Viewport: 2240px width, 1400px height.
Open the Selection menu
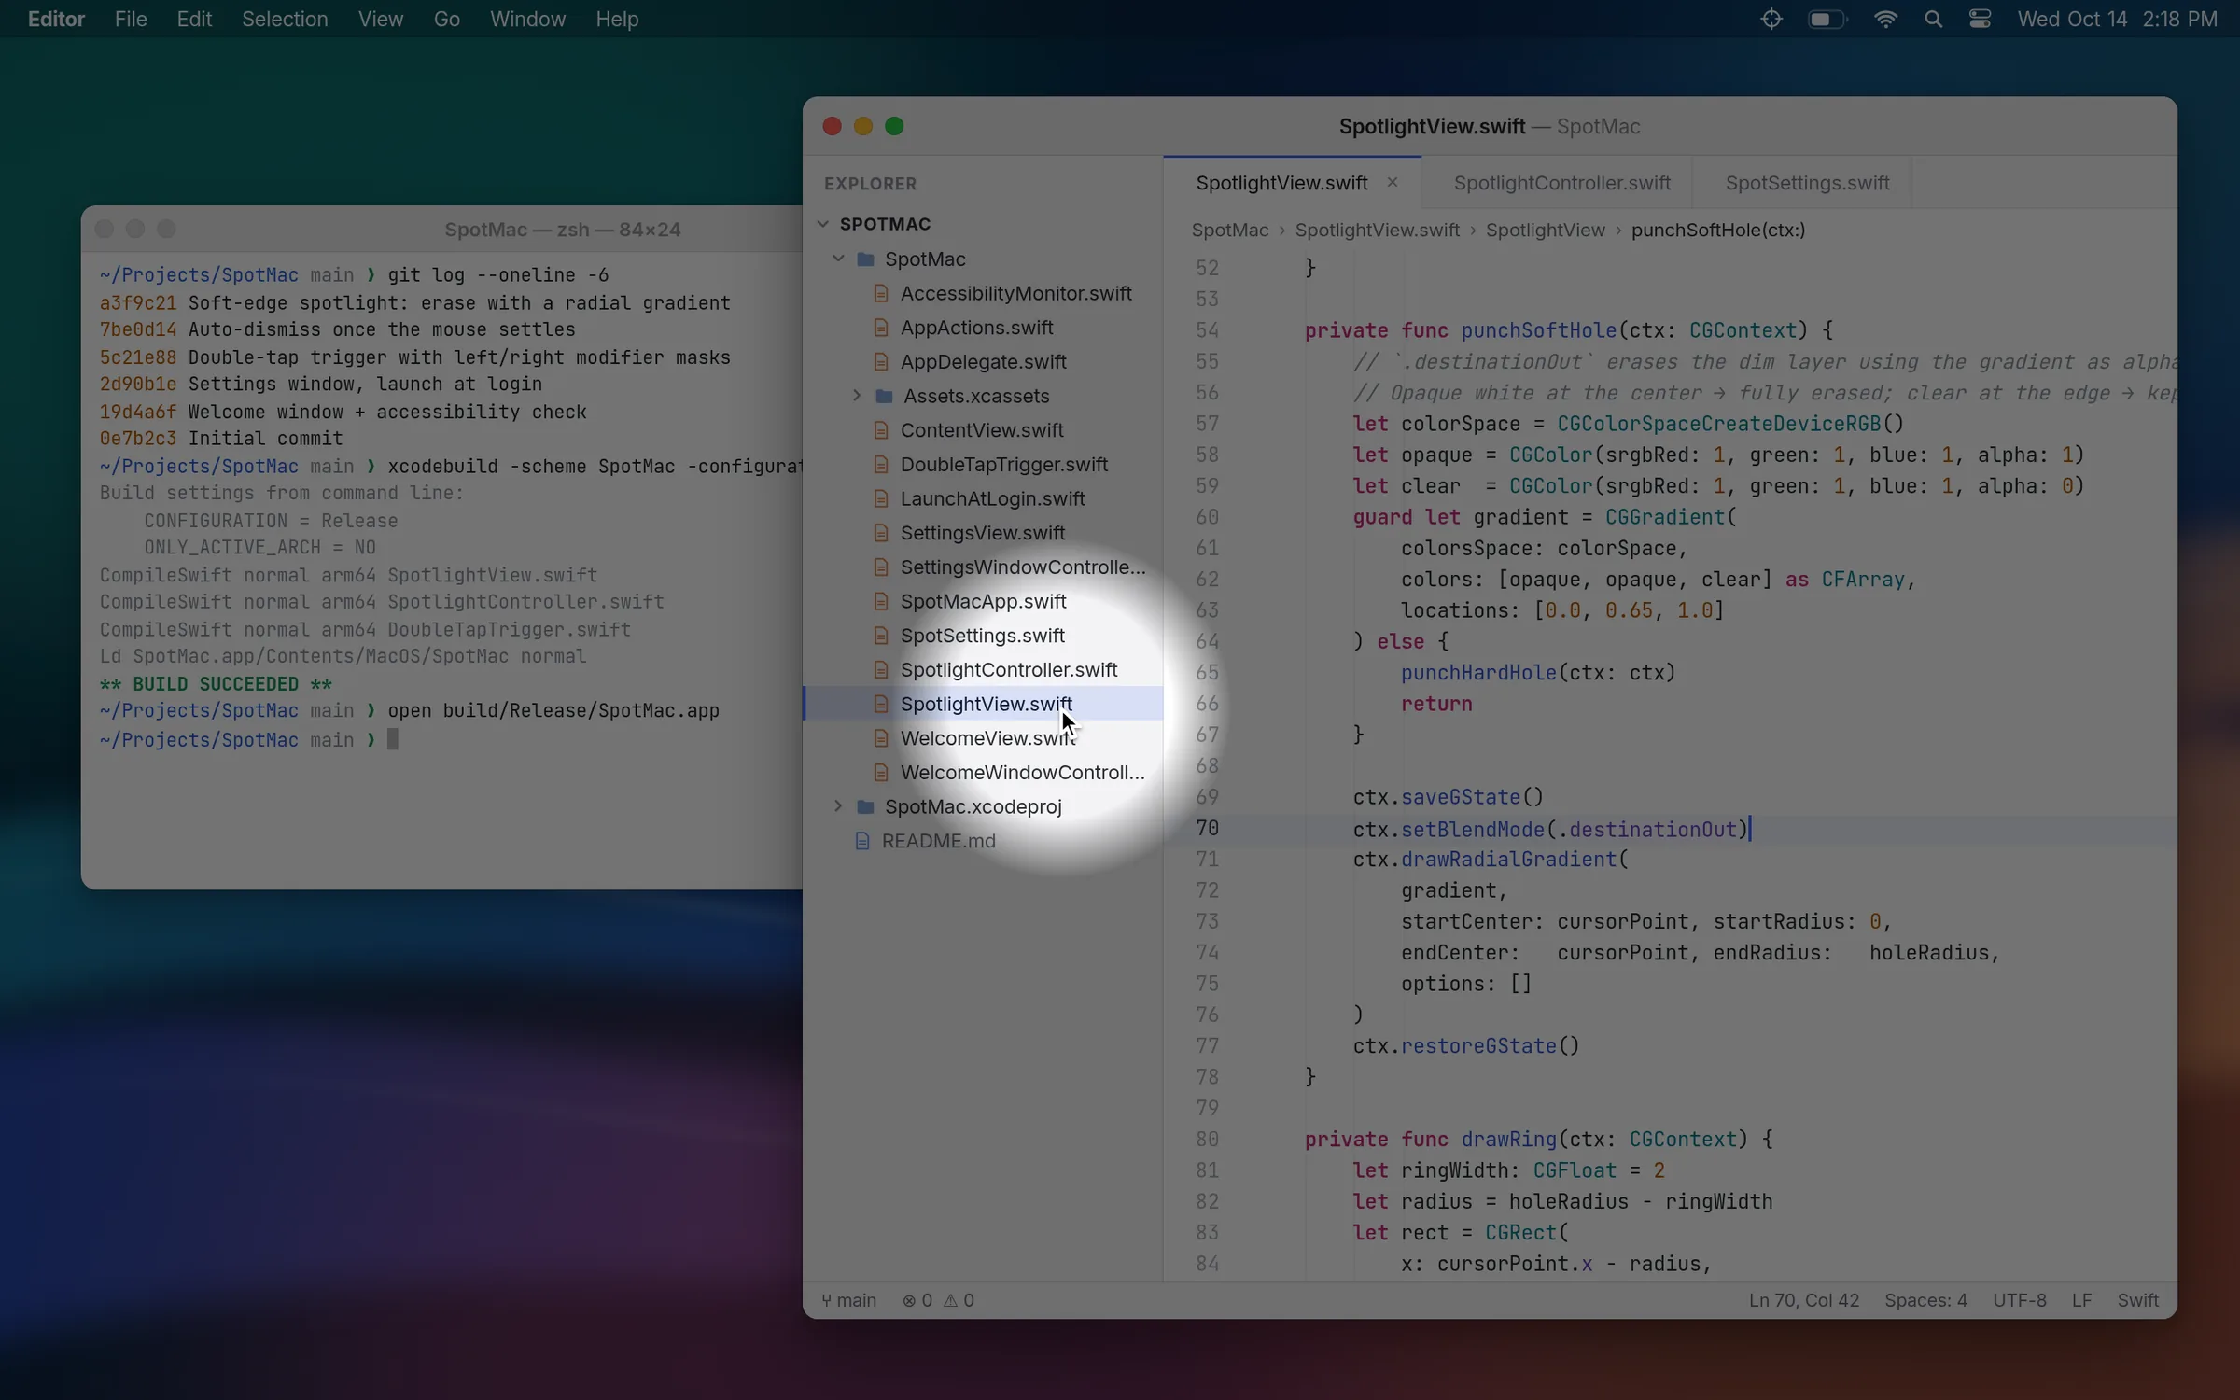[285, 19]
